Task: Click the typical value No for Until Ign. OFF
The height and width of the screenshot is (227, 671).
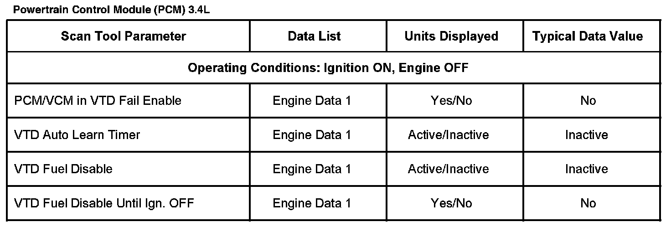Action: tap(588, 203)
